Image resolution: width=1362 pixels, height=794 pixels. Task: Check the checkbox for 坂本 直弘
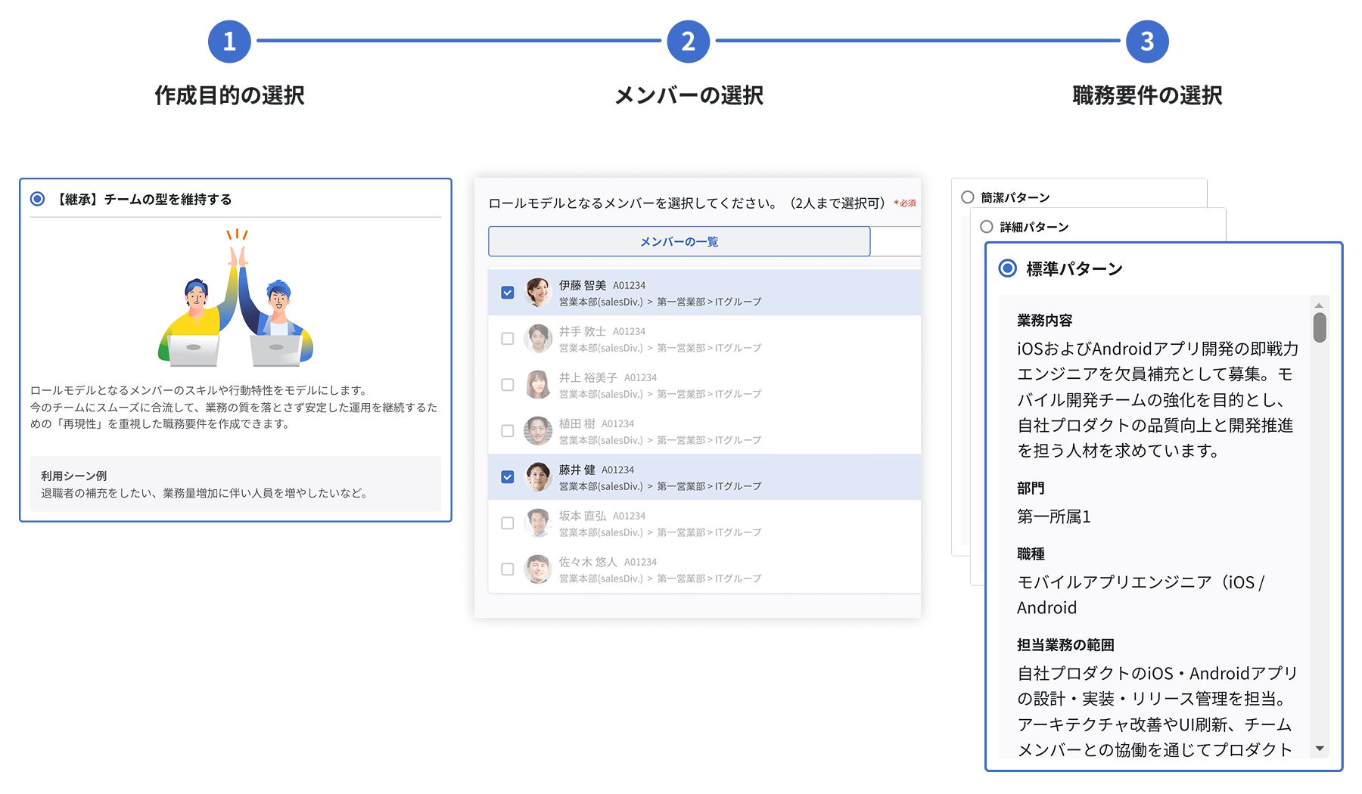508,523
